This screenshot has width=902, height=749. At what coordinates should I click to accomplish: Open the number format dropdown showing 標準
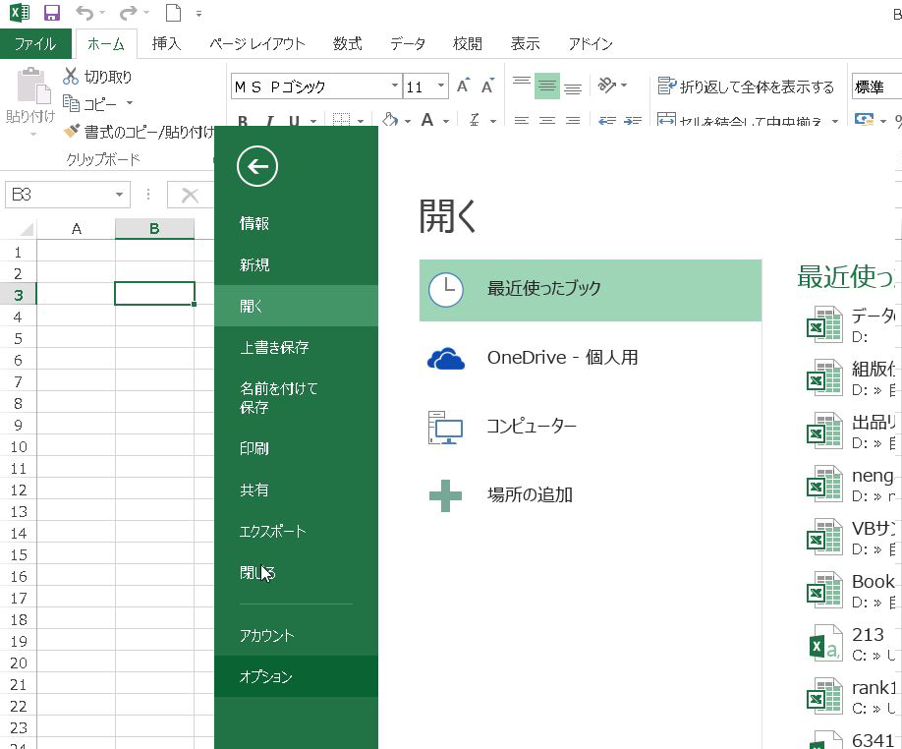(876, 86)
